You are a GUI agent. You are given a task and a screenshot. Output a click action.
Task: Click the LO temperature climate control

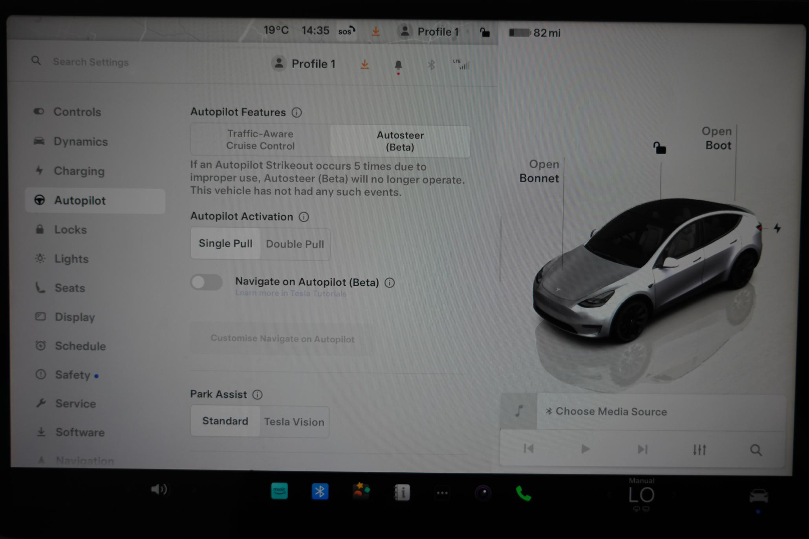pos(641,495)
